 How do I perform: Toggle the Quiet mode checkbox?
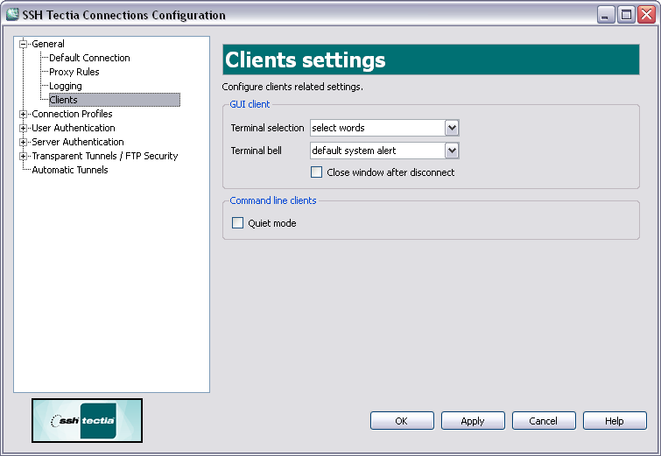click(x=237, y=223)
